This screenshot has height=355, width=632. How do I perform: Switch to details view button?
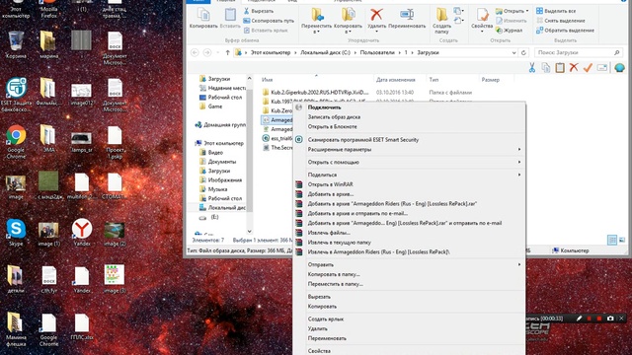[x=612, y=241]
